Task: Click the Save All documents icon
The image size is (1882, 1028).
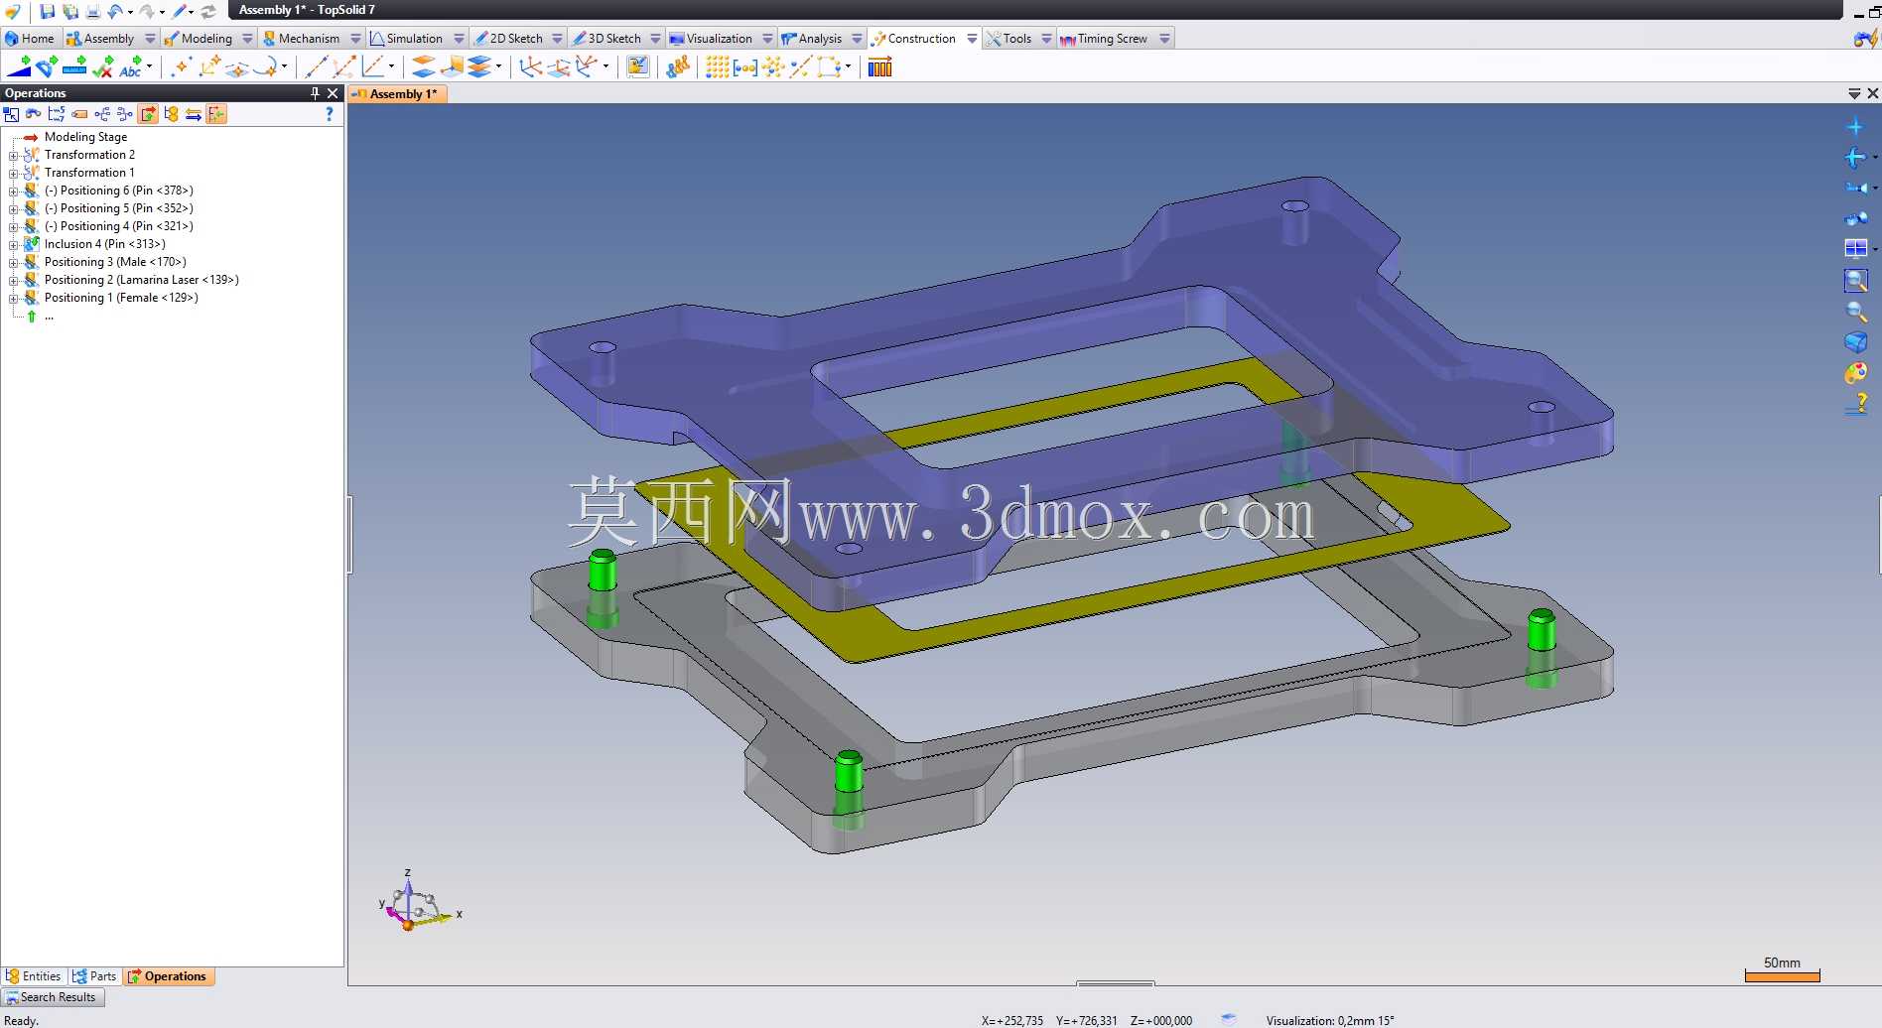Action: point(70,11)
